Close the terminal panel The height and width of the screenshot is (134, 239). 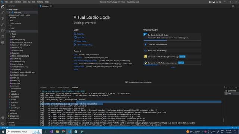(236, 87)
